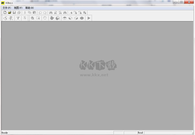Image resolution: width=195 pixels, height=135 pixels.
Task: Minimize the NCEdit window
Action: pyautogui.click(x=176, y=2)
